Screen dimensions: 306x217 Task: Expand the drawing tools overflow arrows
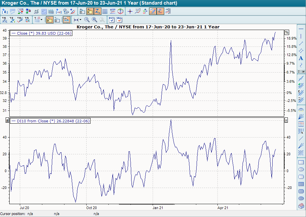point(301,72)
